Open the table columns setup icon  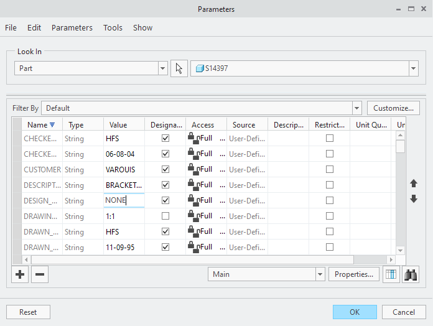click(x=391, y=274)
